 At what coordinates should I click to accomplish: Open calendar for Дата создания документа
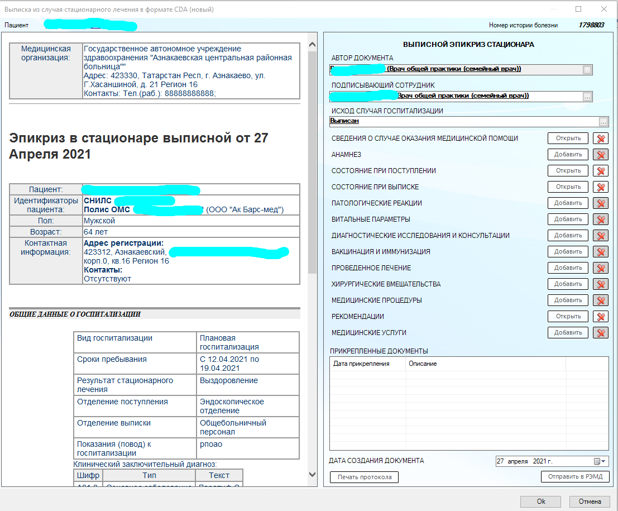pos(600,461)
